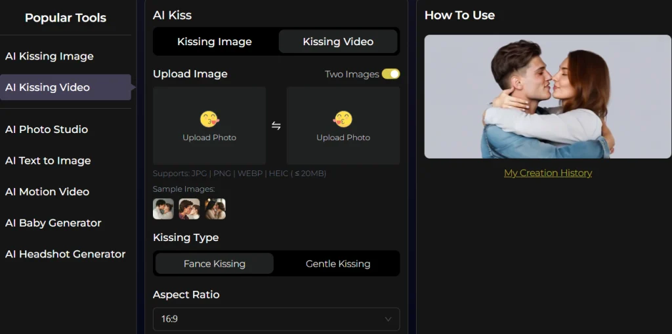Expand the Aspect Ratio 16:9 dropdown
The image size is (672, 334).
point(276,319)
